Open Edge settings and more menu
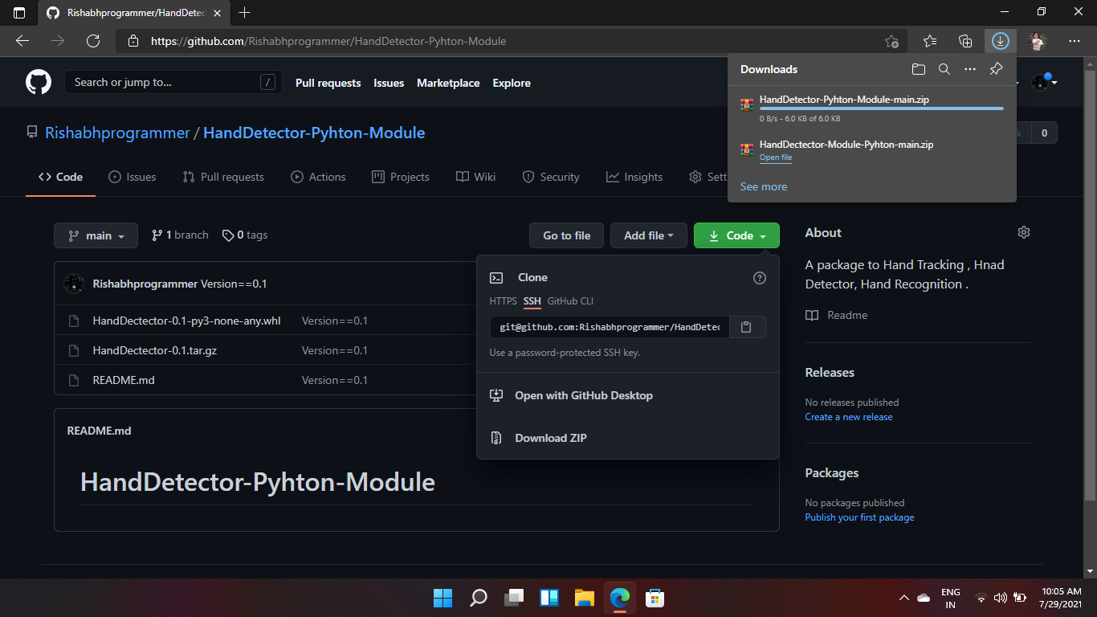The height and width of the screenshot is (617, 1097). pos(1075,41)
